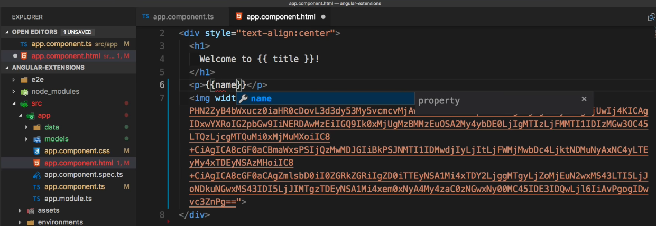Click unsaved dot on app.component.html tab

pyautogui.click(x=323, y=17)
